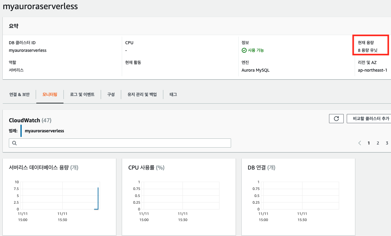
Task: Switch to the 연결 & 보안 tab
Action: (x=19, y=94)
